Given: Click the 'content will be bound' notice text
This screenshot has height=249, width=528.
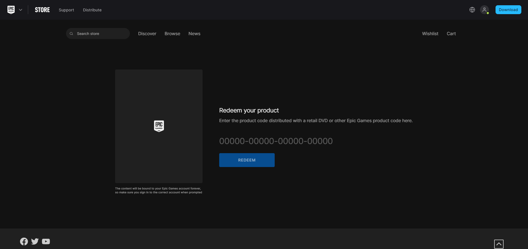Looking at the screenshot, I should pyautogui.click(x=158, y=190).
